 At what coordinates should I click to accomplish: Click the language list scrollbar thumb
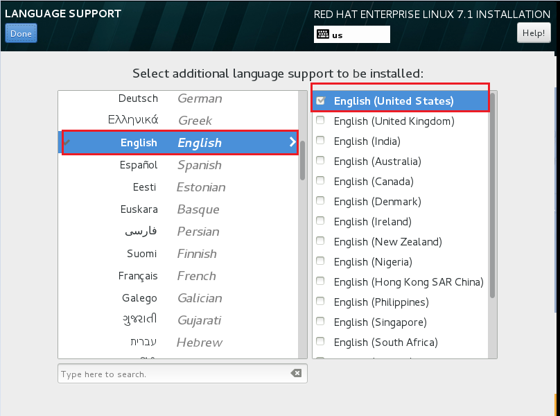pyautogui.click(x=302, y=160)
